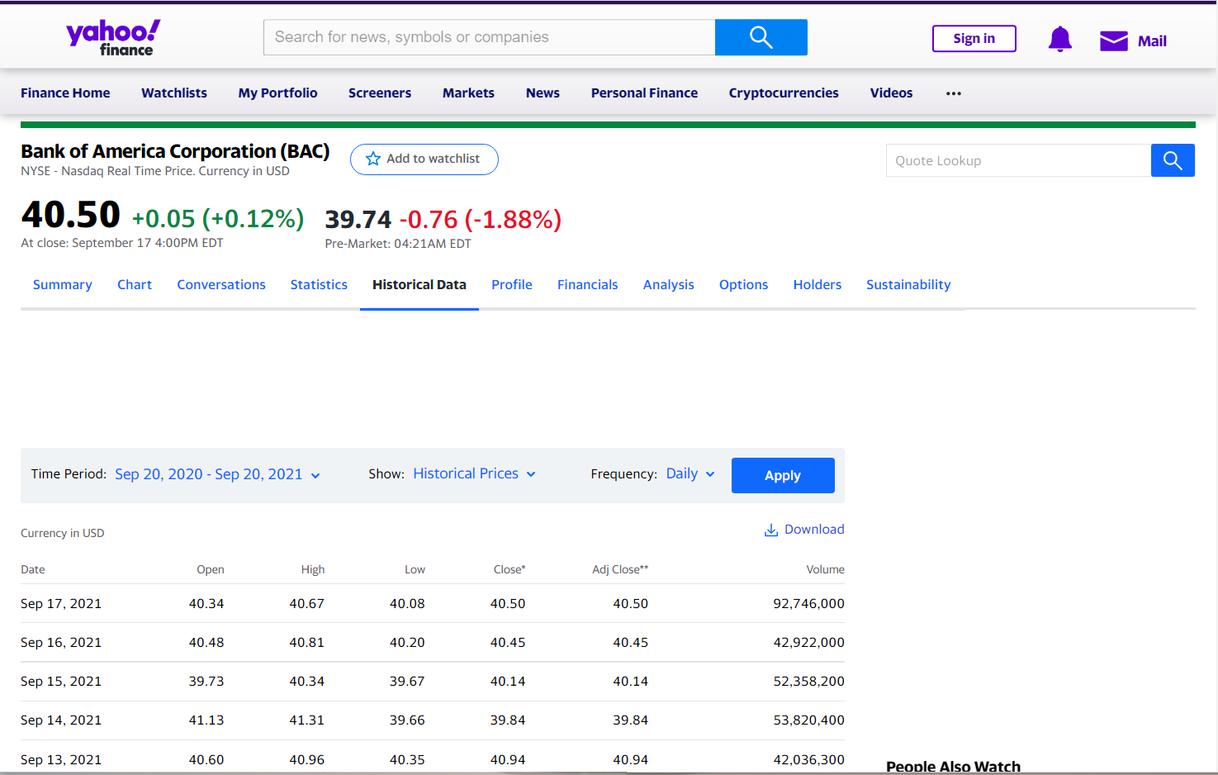Viewport: 1218px width, 775px height.
Task: Click the Sign in button
Action: [x=974, y=38]
